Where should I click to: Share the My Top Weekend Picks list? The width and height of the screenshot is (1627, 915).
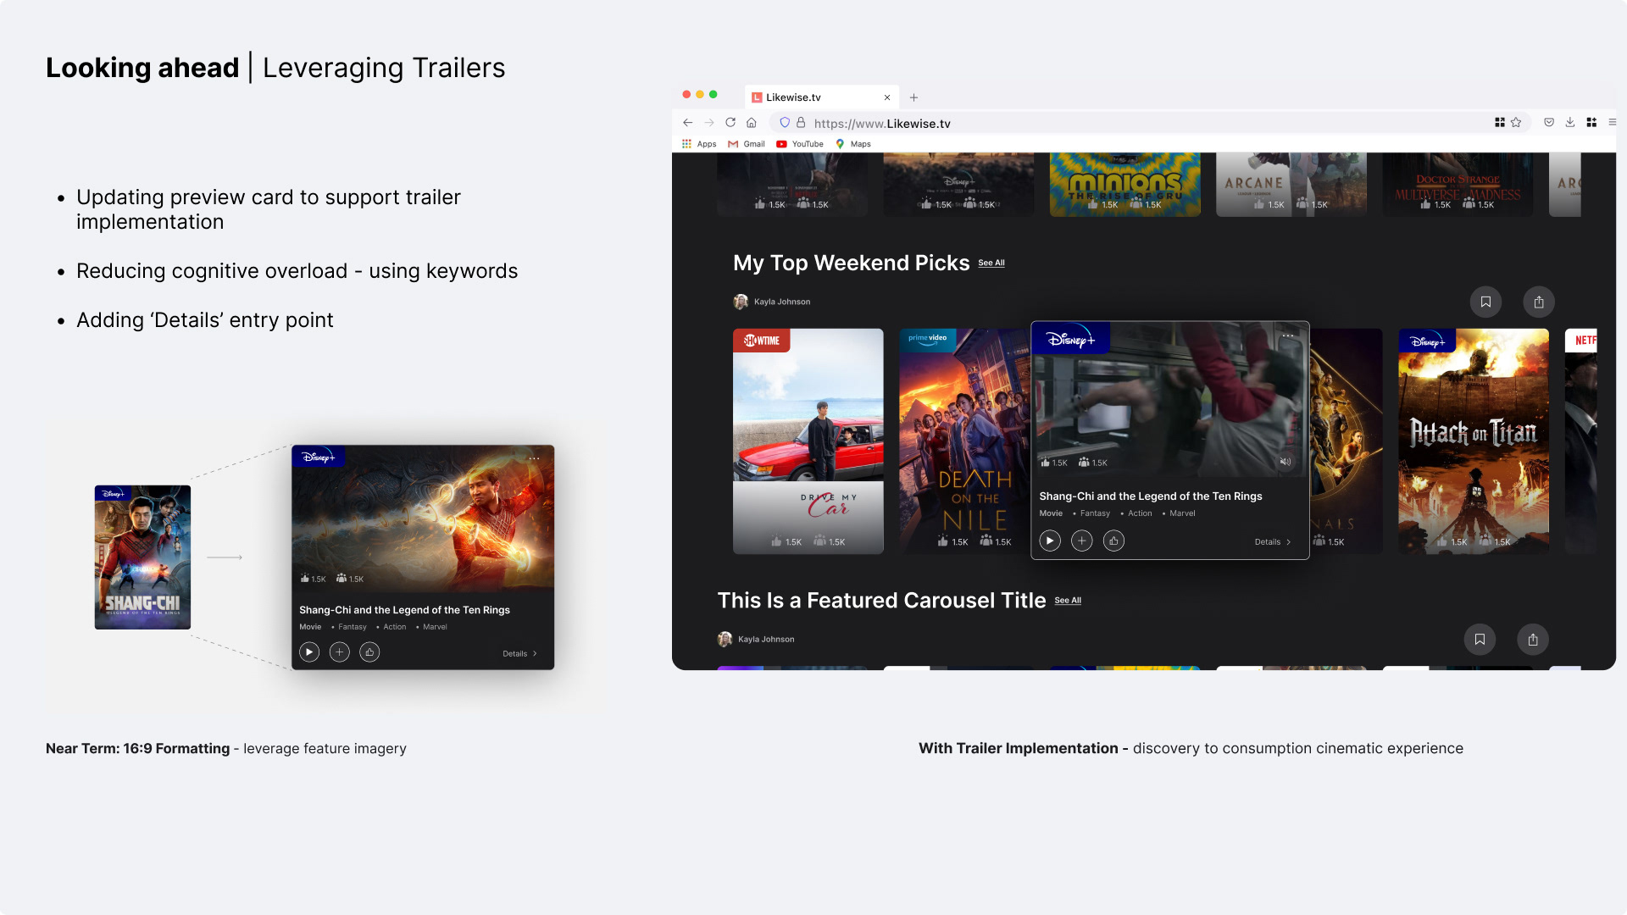(1539, 302)
